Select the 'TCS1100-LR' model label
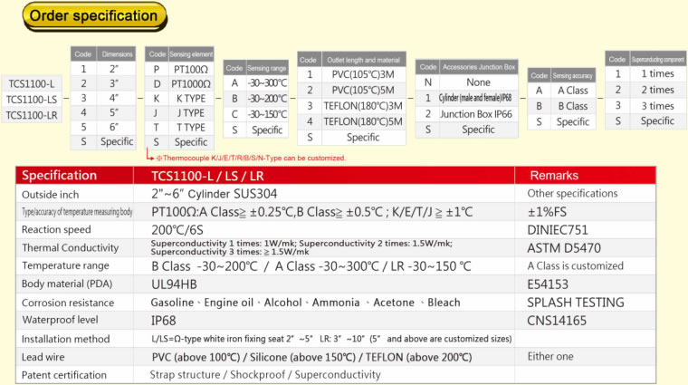688x385 pixels. pos(32,115)
